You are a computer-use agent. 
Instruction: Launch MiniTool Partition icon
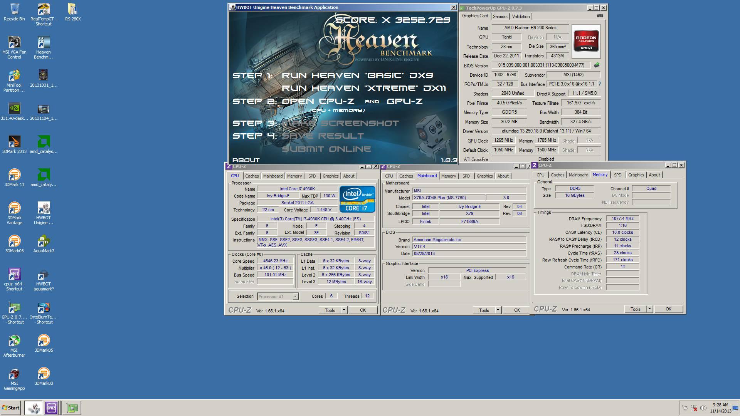14,81
